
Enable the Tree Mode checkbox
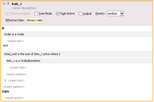(36, 13)
